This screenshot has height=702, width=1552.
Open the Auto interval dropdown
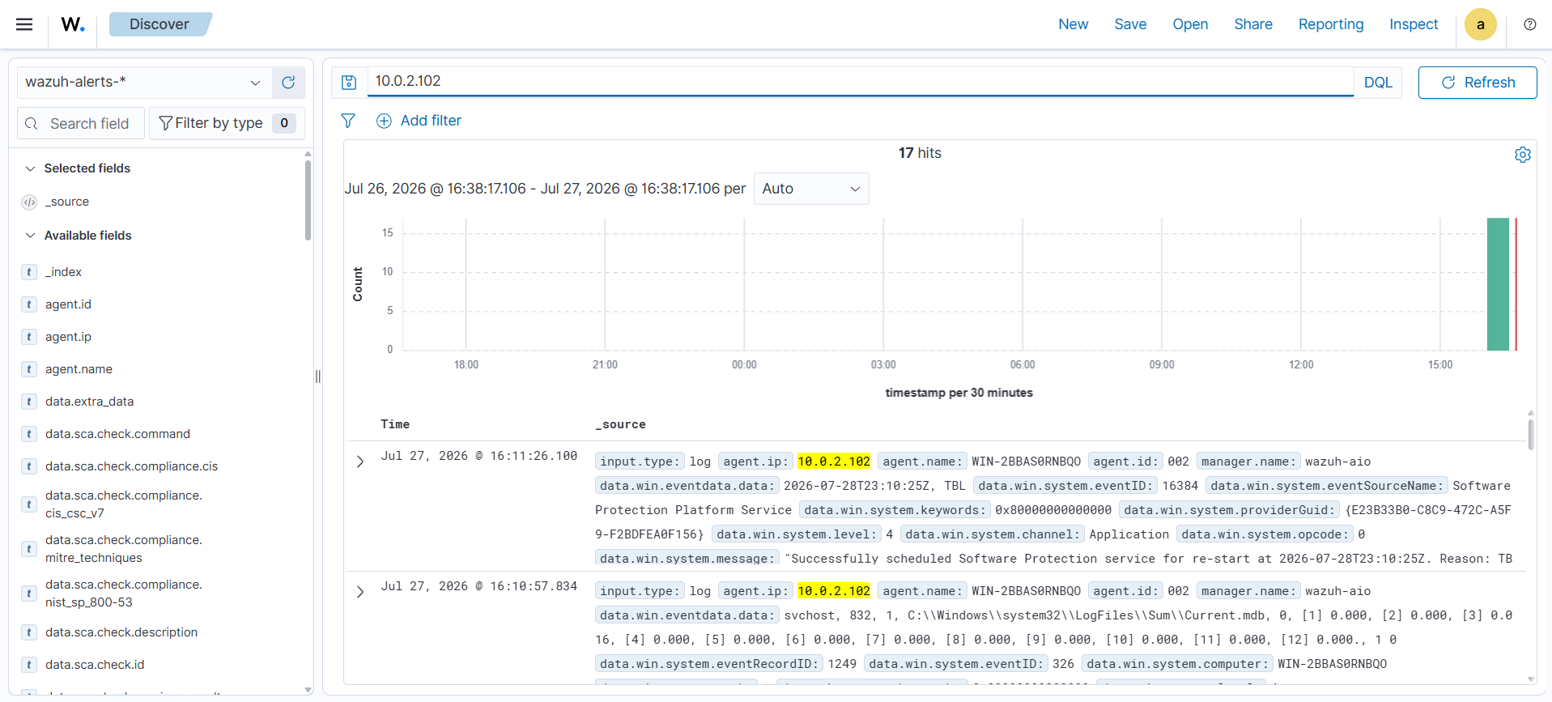pos(811,189)
